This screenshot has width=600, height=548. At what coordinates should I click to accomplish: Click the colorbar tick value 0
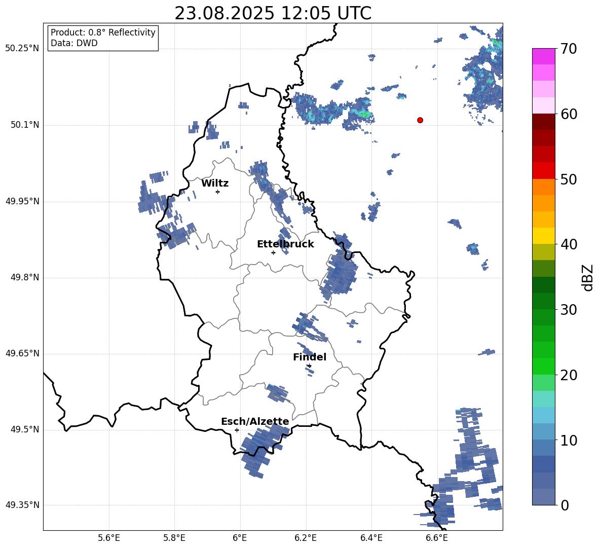click(x=565, y=505)
